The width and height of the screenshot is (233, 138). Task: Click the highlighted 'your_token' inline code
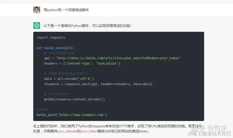click(x=89, y=131)
